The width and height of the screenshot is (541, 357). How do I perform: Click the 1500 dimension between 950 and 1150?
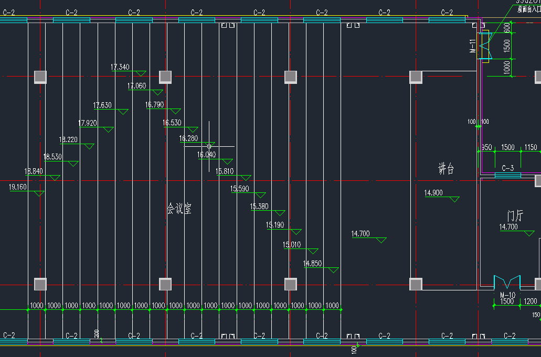(x=507, y=147)
